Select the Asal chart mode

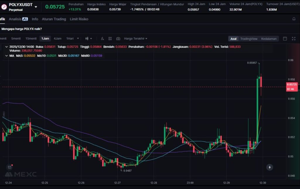(233, 39)
